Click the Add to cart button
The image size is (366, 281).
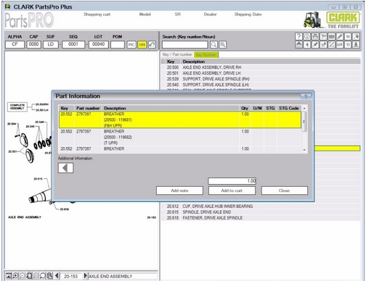232,190
